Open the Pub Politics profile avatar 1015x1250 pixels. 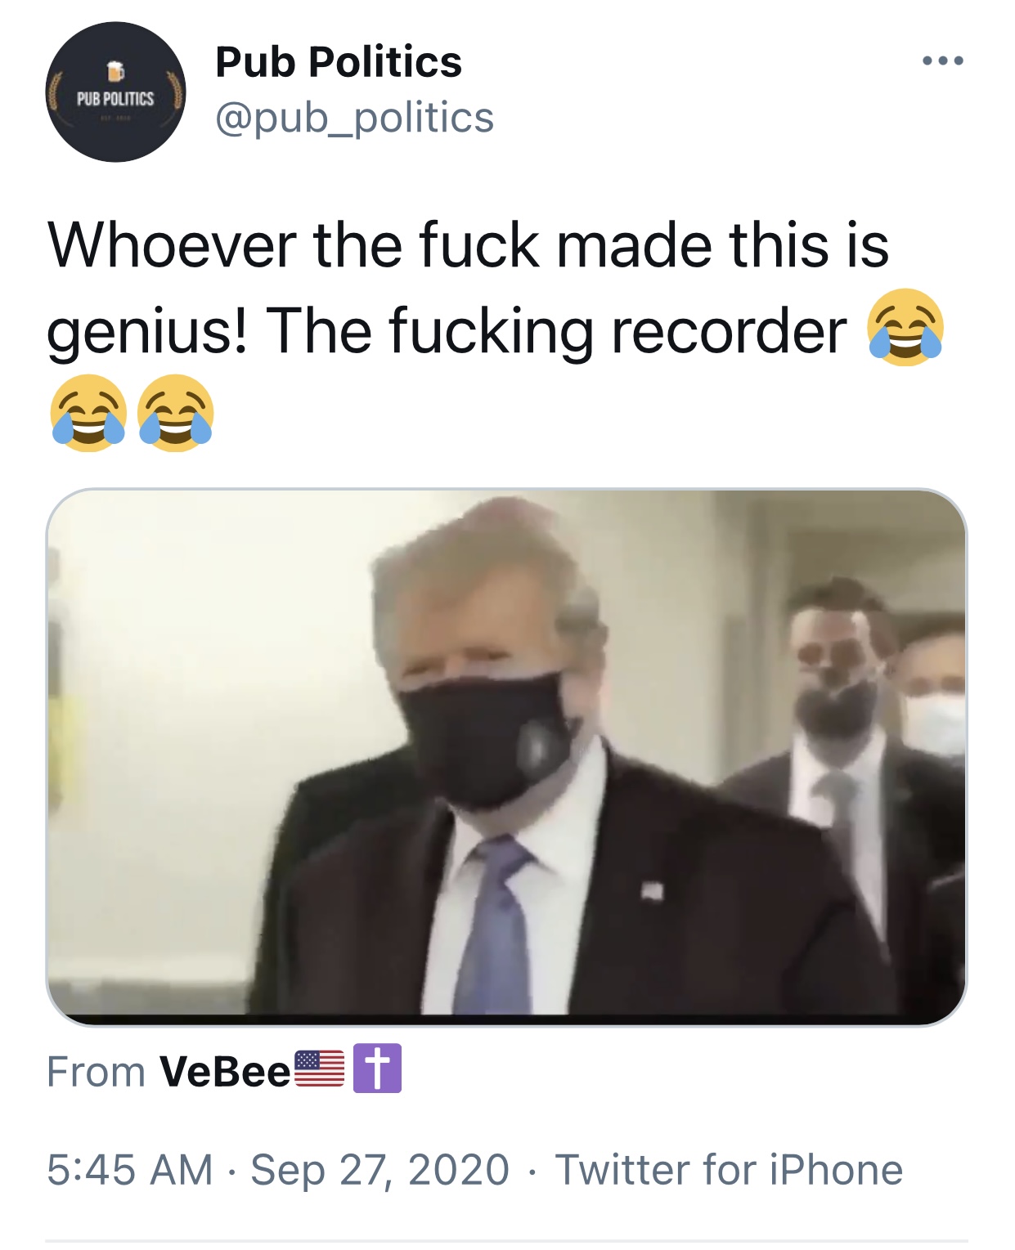click(x=115, y=92)
